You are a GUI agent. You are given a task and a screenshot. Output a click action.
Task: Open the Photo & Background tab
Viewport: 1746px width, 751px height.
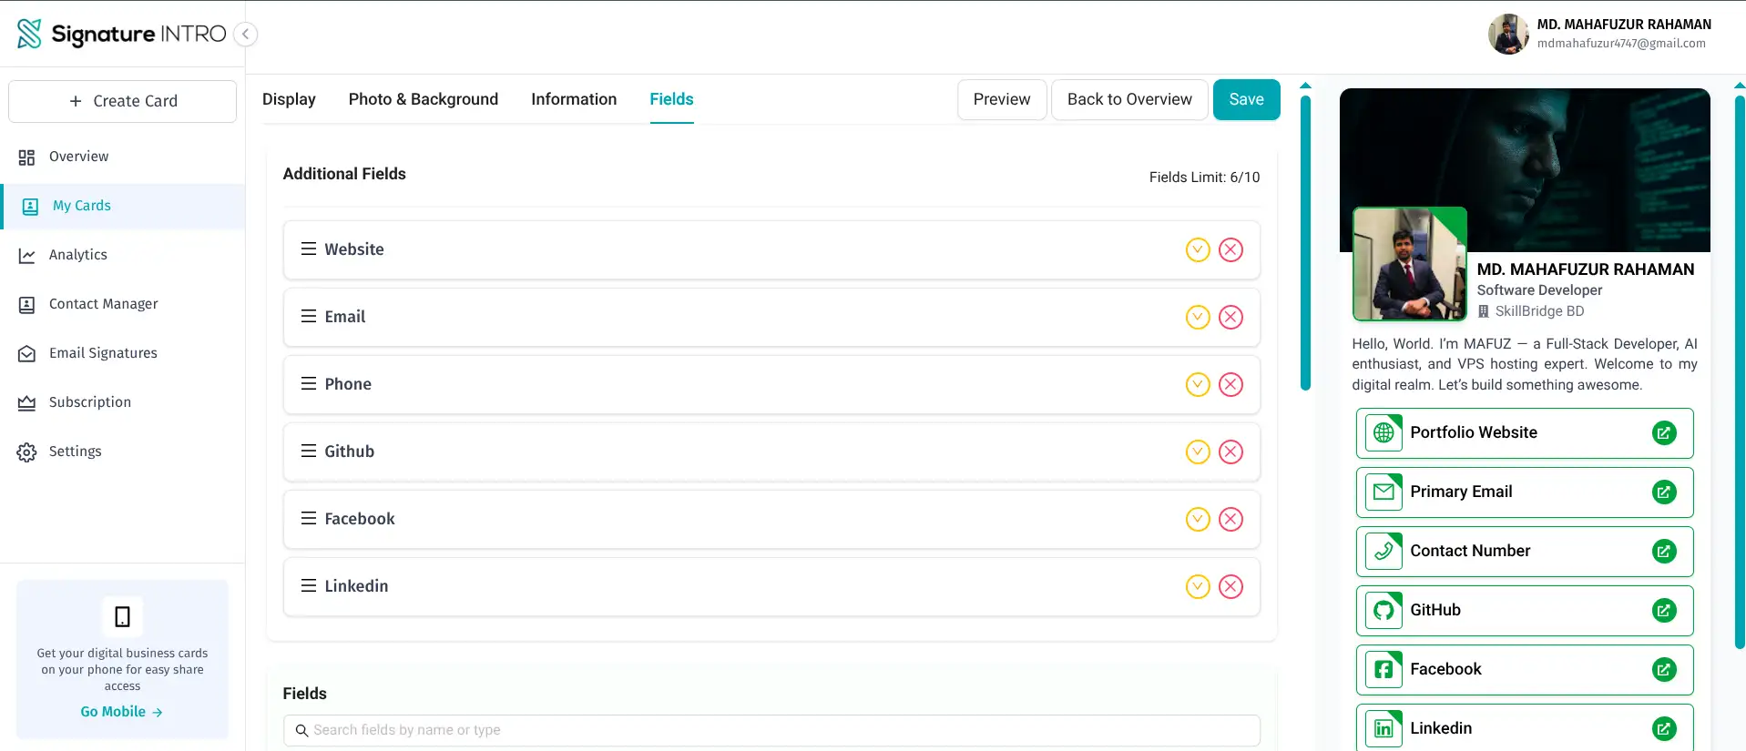(423, 99)
